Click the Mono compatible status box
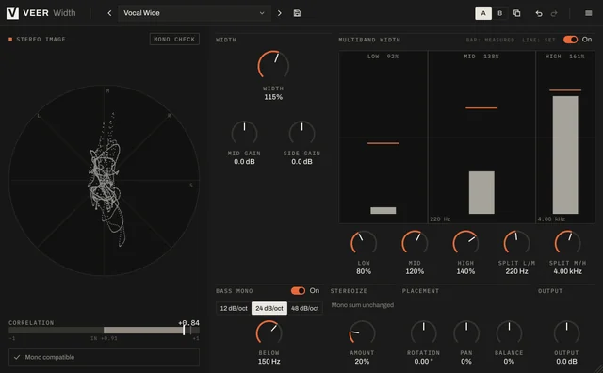603x373 pixels. [104, 357]
